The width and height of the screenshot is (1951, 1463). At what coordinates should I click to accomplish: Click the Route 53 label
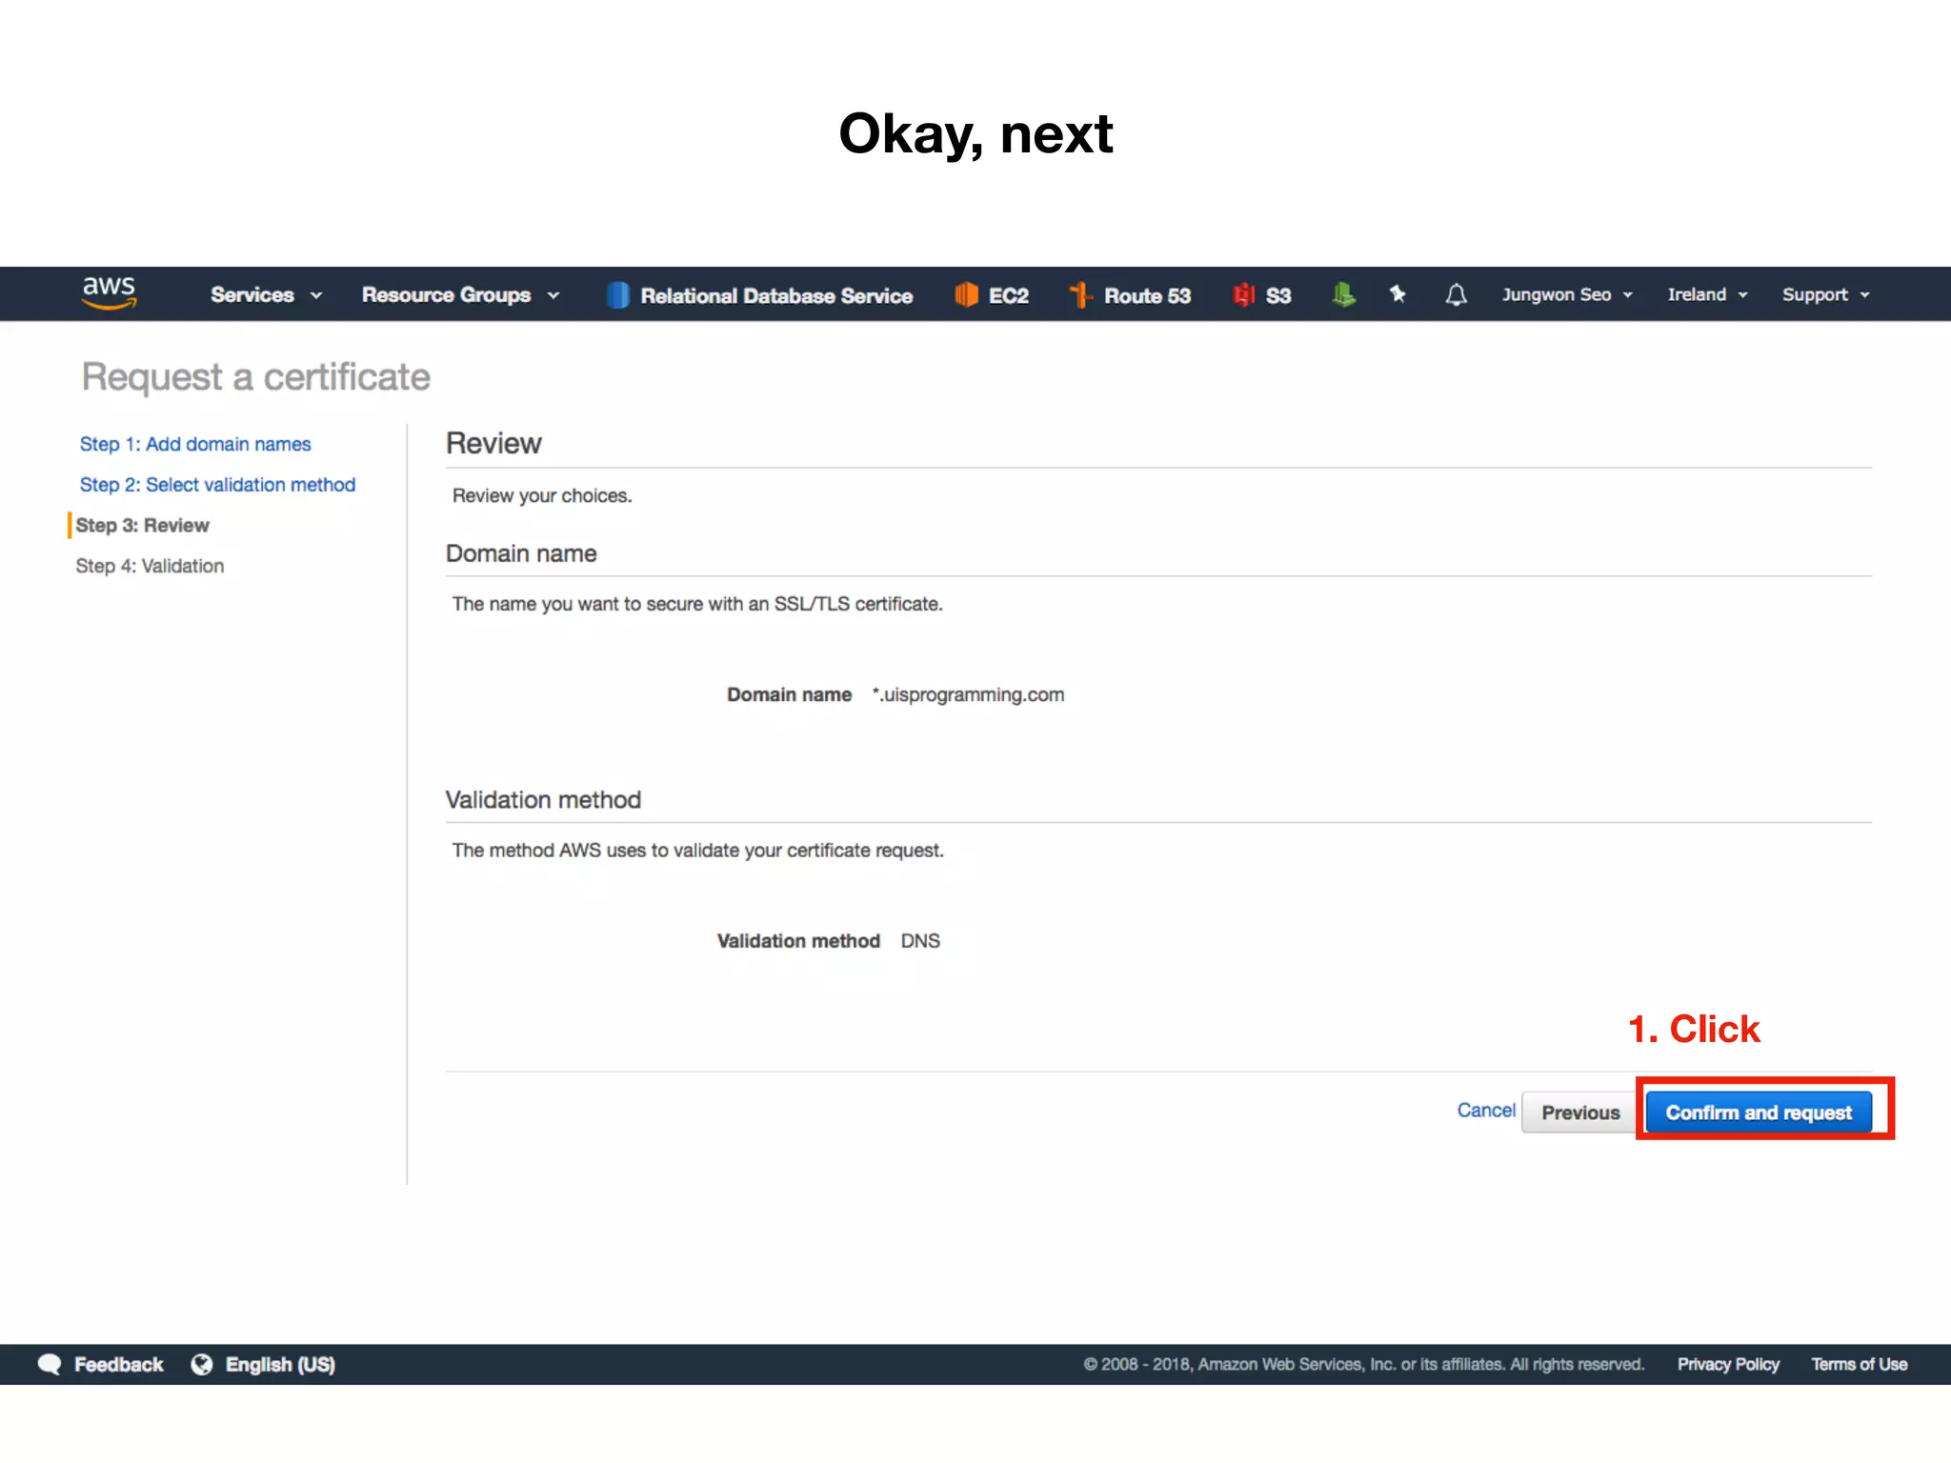click(x=1147, y=296)
